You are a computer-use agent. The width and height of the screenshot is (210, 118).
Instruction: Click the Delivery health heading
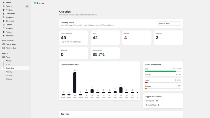click(67, 23)
